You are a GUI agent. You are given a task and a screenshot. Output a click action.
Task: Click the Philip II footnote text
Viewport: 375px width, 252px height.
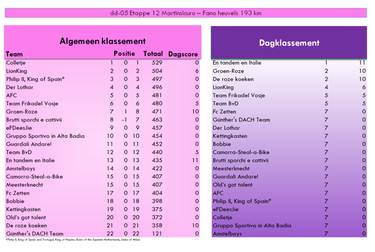(73, 240)
